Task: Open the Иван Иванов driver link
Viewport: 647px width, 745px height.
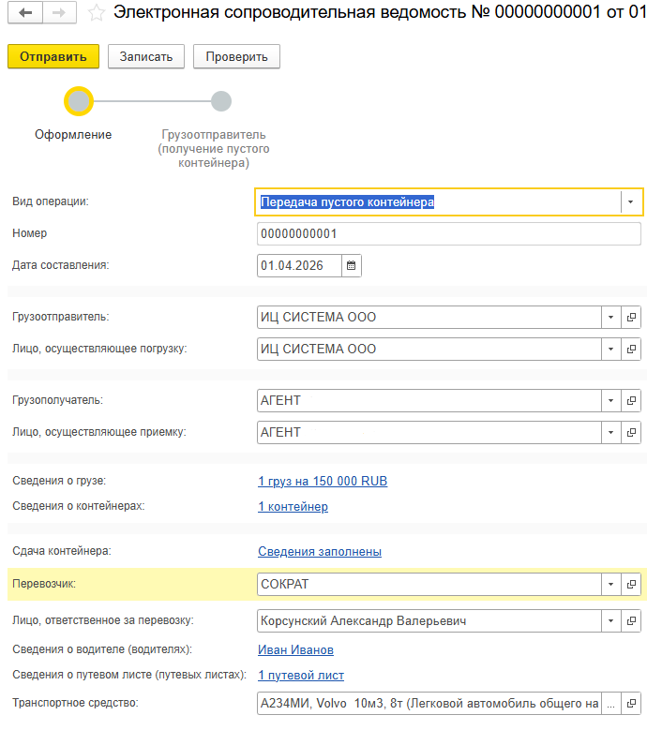Action: [295, 650]
